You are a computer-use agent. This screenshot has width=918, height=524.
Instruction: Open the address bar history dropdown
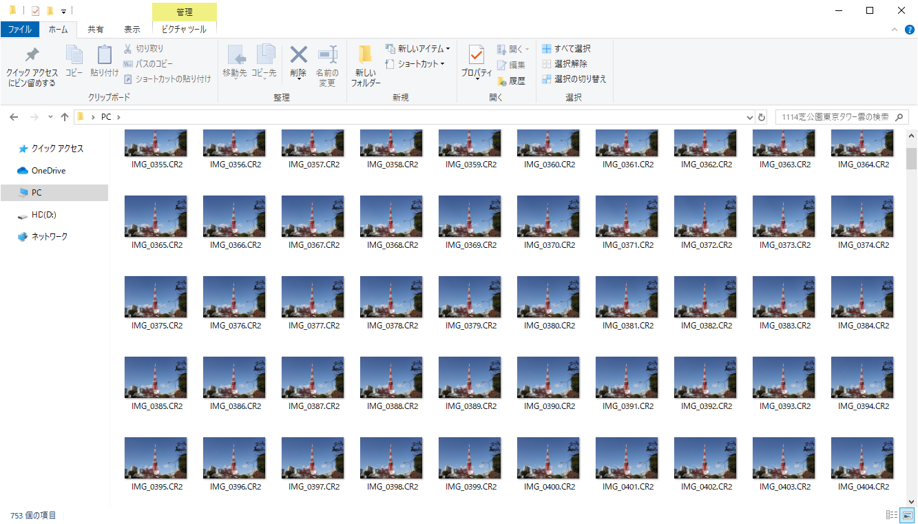click(x=750, y=117)
